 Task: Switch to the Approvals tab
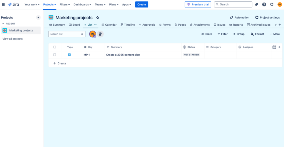(x=147, y=25)
